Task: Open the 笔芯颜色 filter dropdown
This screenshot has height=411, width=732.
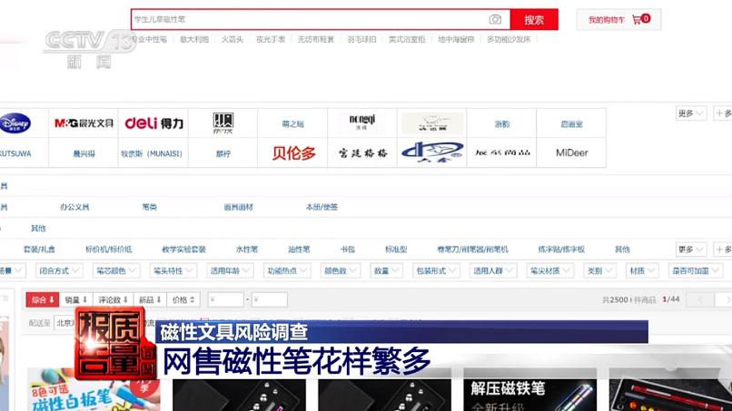Action: click(115, 270)
